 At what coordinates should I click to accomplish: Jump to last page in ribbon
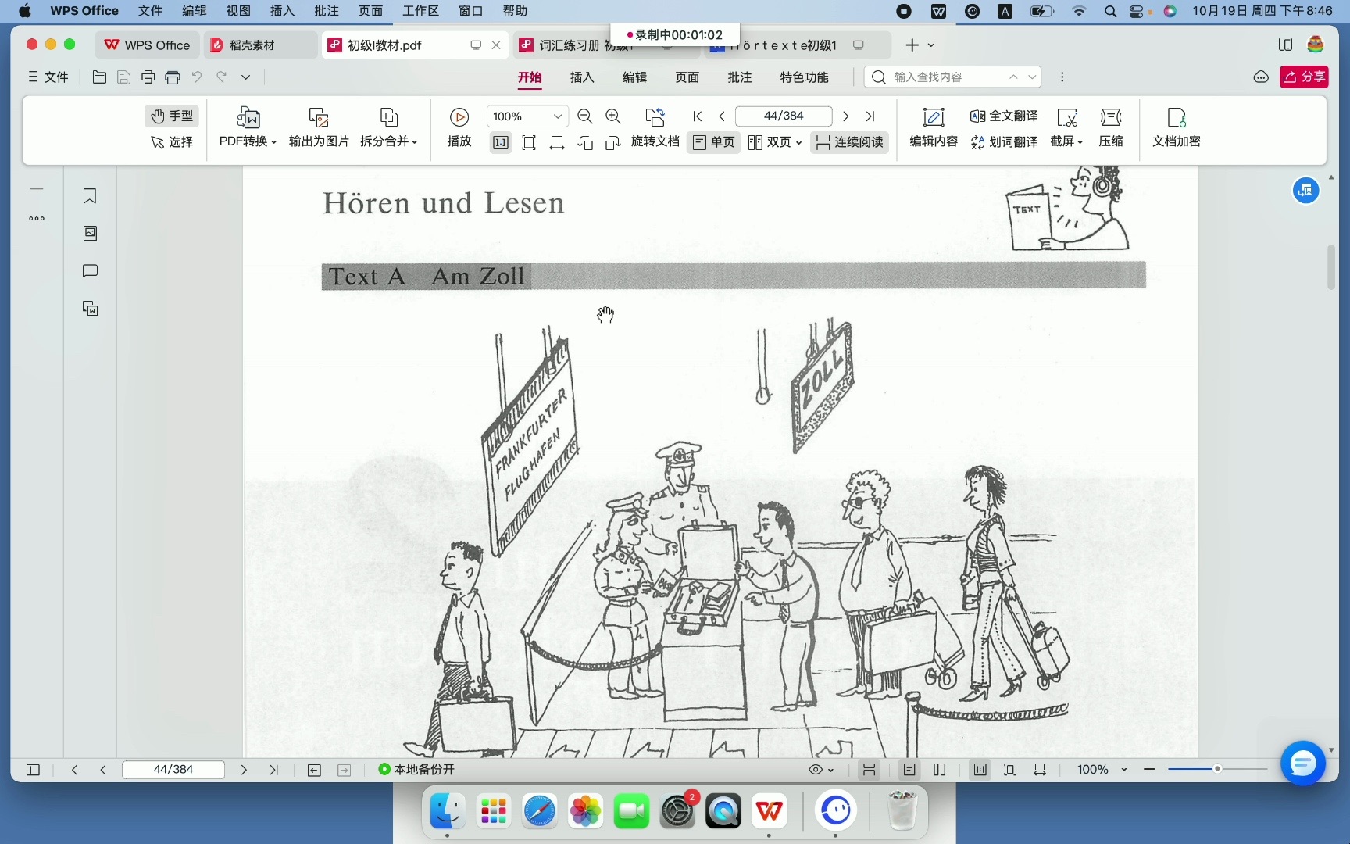pyautogui.click(x=870, y=116)
